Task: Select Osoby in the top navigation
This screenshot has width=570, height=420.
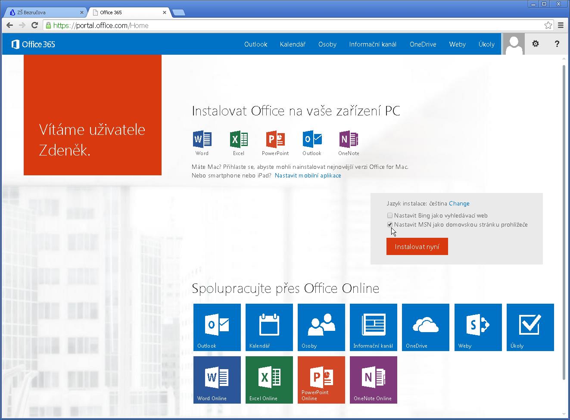Action: [327, 44]
